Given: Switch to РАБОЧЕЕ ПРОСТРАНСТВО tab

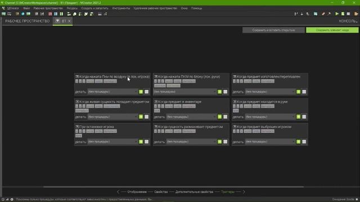Looking at the screenshot, I should click(28, 21).
